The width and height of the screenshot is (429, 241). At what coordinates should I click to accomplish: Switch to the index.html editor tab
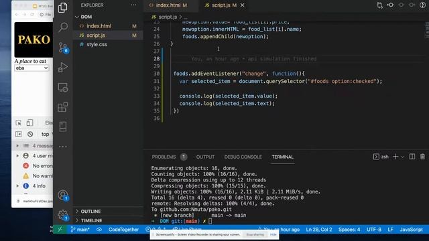(x=171, y=5)
